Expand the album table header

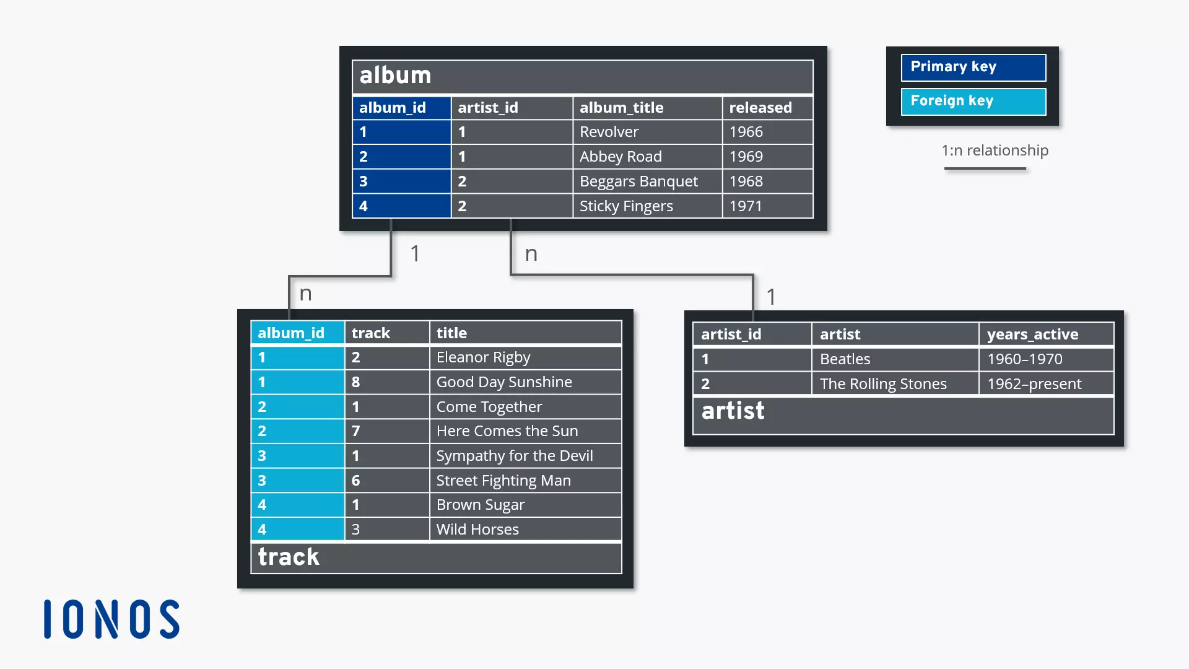pos(581,74)
